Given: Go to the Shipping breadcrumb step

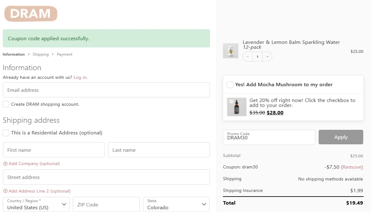Looking at the screenshot, I should pos(41,54).
